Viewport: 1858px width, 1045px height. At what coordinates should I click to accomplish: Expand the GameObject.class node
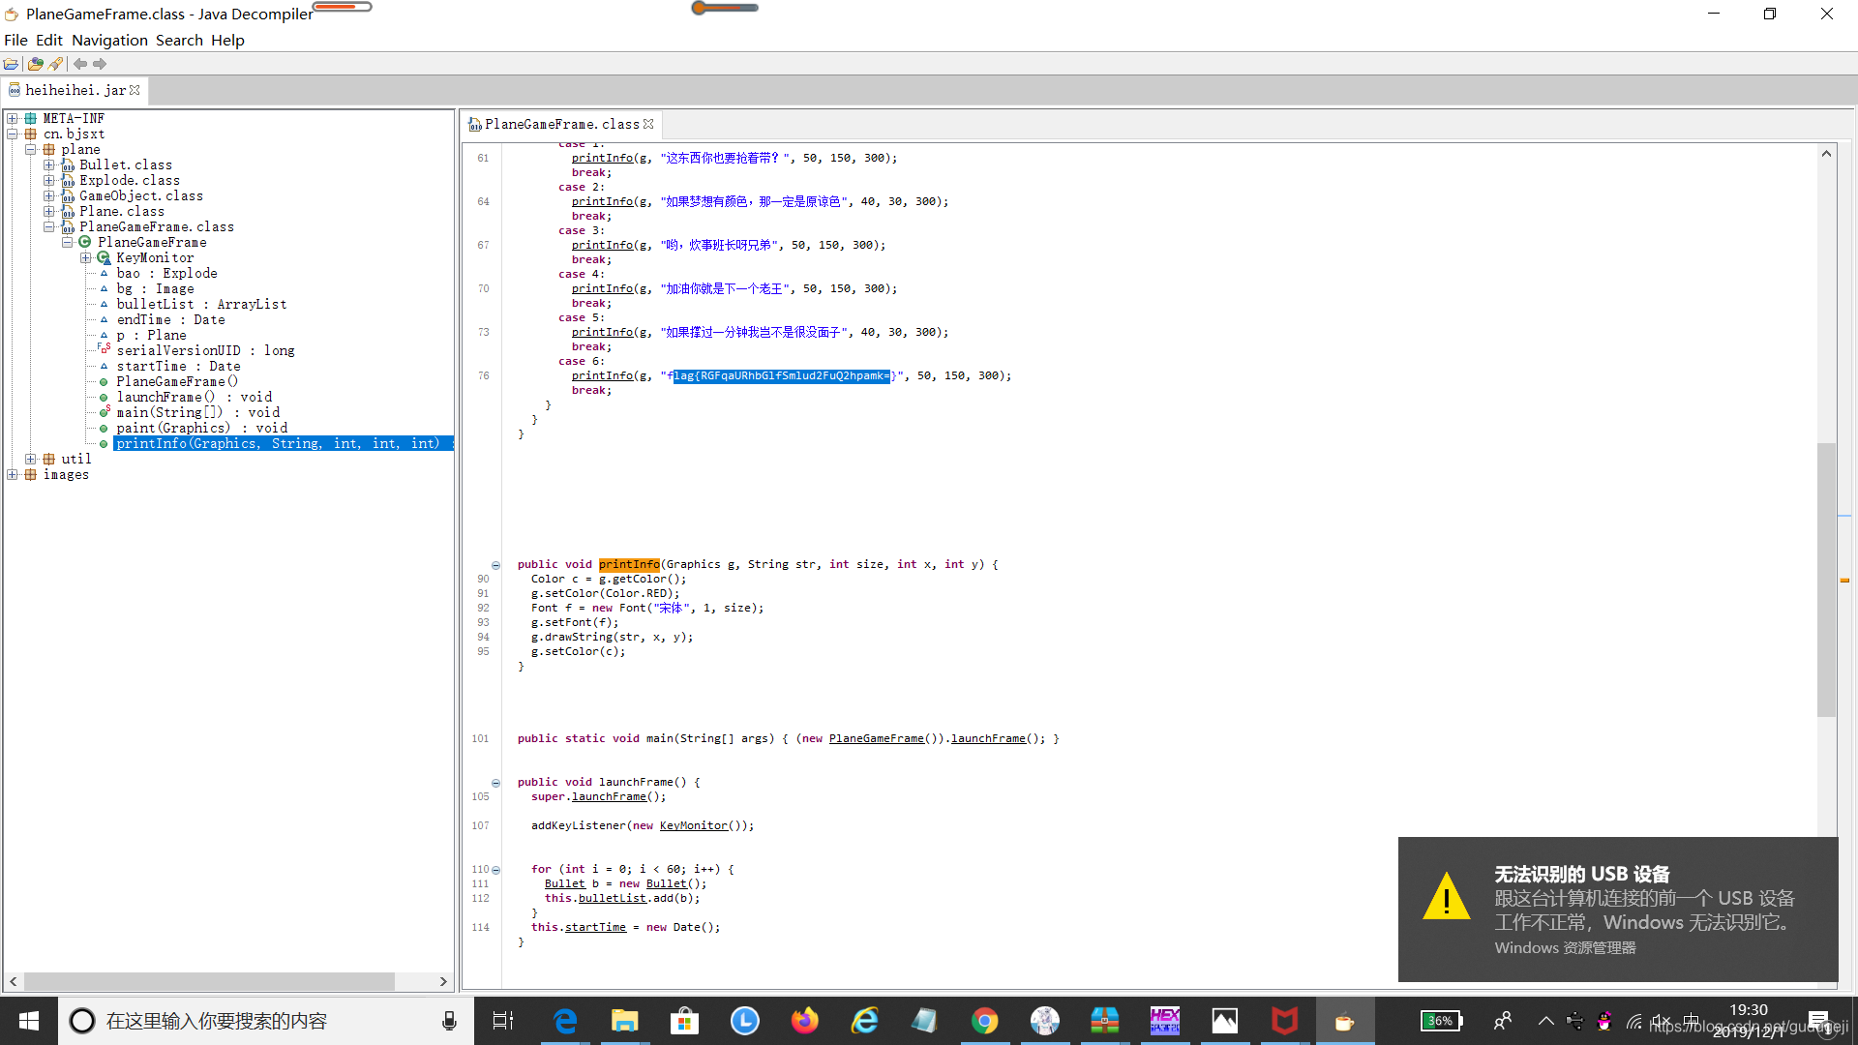(x=49, y=195)
